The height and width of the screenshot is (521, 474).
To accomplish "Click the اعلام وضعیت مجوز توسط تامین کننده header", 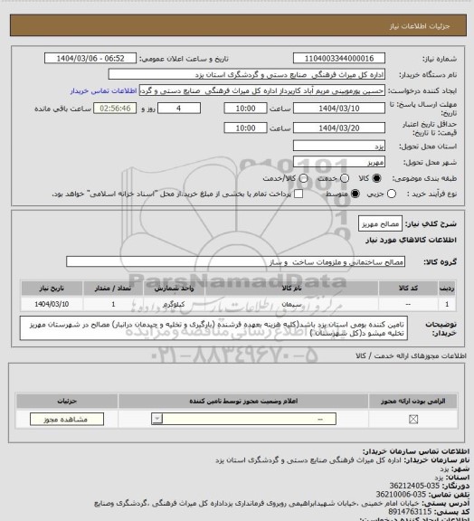I will (x=243, y=401).
